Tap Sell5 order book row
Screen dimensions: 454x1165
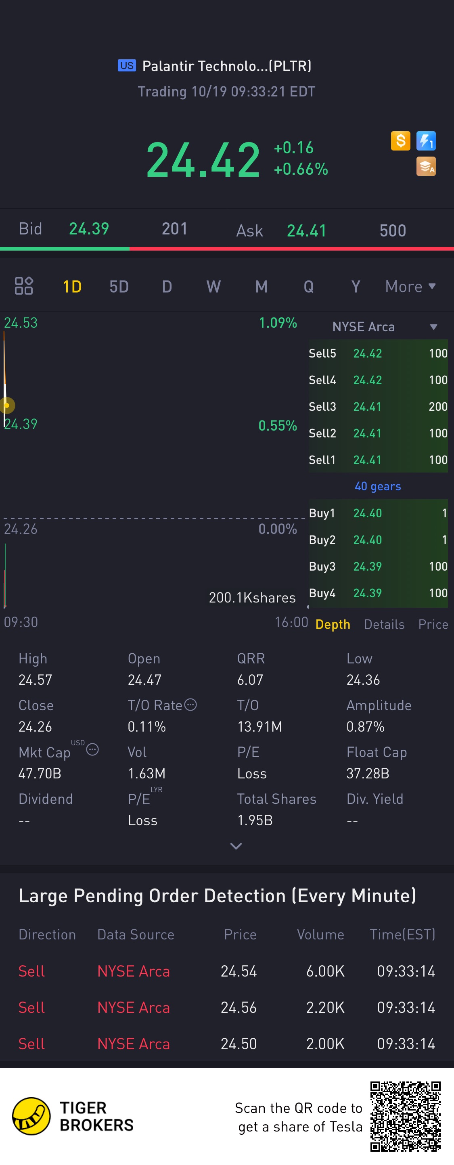click(x=378, y=353)
